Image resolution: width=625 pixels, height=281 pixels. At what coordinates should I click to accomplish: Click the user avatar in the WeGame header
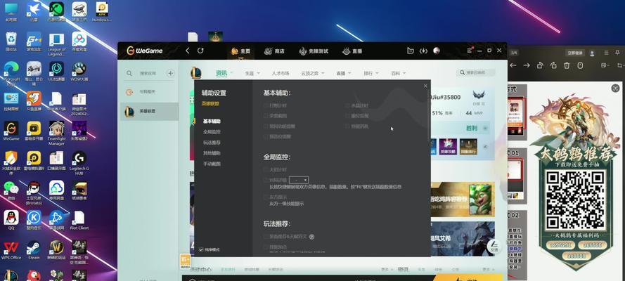[x=437, y=51]
